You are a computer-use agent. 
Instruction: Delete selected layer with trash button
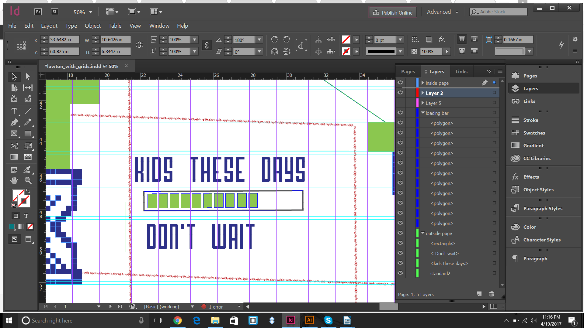pyautogui.click(x=492, y=294)
